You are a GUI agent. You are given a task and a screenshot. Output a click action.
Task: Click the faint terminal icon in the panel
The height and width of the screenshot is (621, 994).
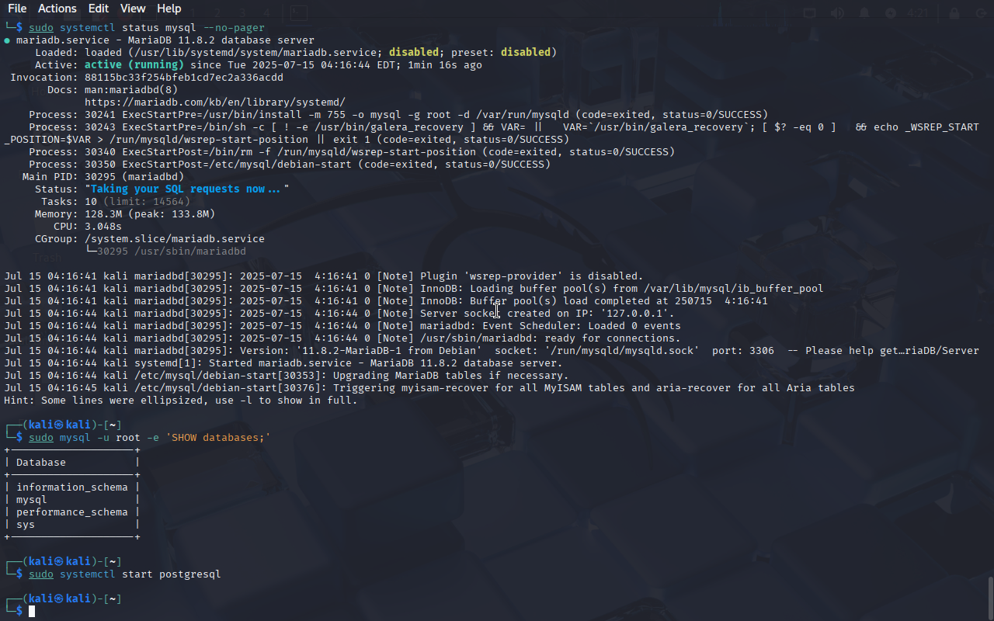(299, 12)
